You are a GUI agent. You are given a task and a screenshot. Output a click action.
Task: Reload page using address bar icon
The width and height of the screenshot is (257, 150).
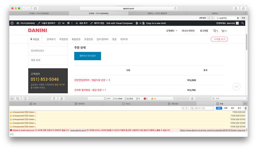[175, 8]
